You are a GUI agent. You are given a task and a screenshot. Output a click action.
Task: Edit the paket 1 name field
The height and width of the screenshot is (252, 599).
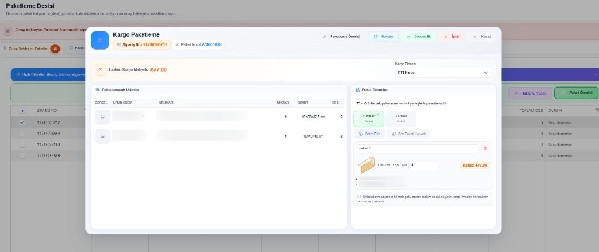coord(418,149)
